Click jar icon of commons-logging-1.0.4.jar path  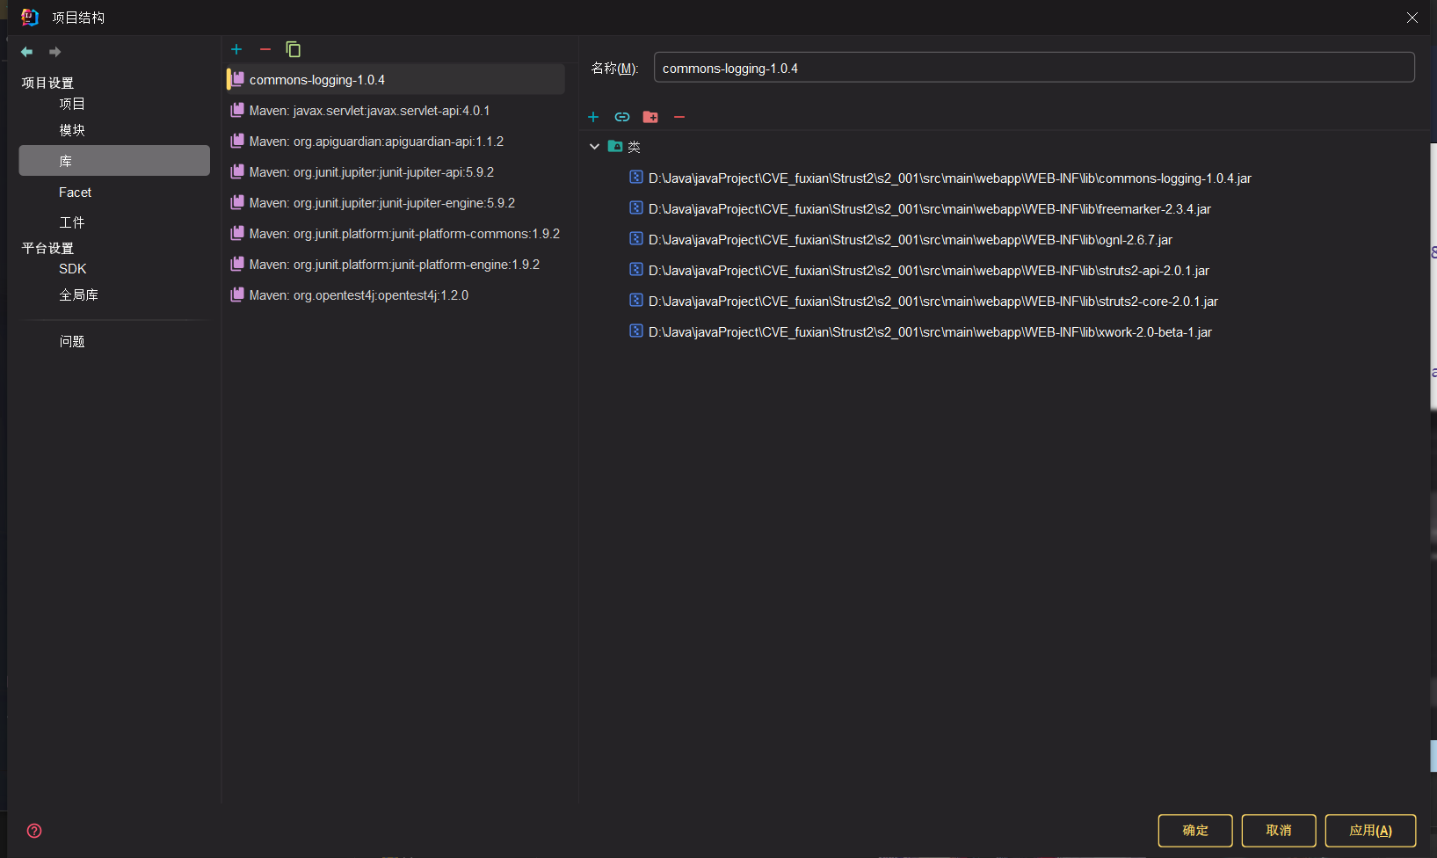pyautogui.click(x=636, y=177)
